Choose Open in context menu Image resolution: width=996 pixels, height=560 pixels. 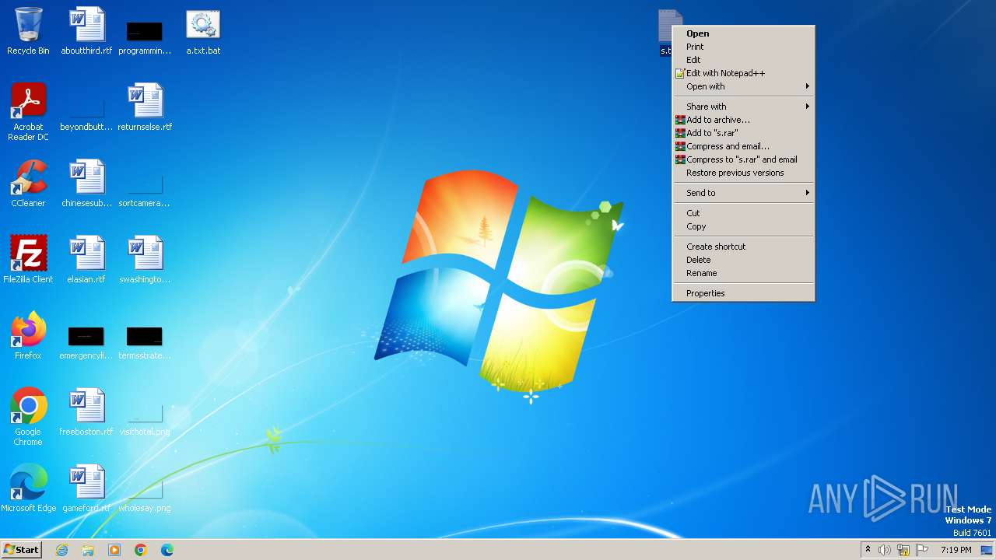(743, 33)
